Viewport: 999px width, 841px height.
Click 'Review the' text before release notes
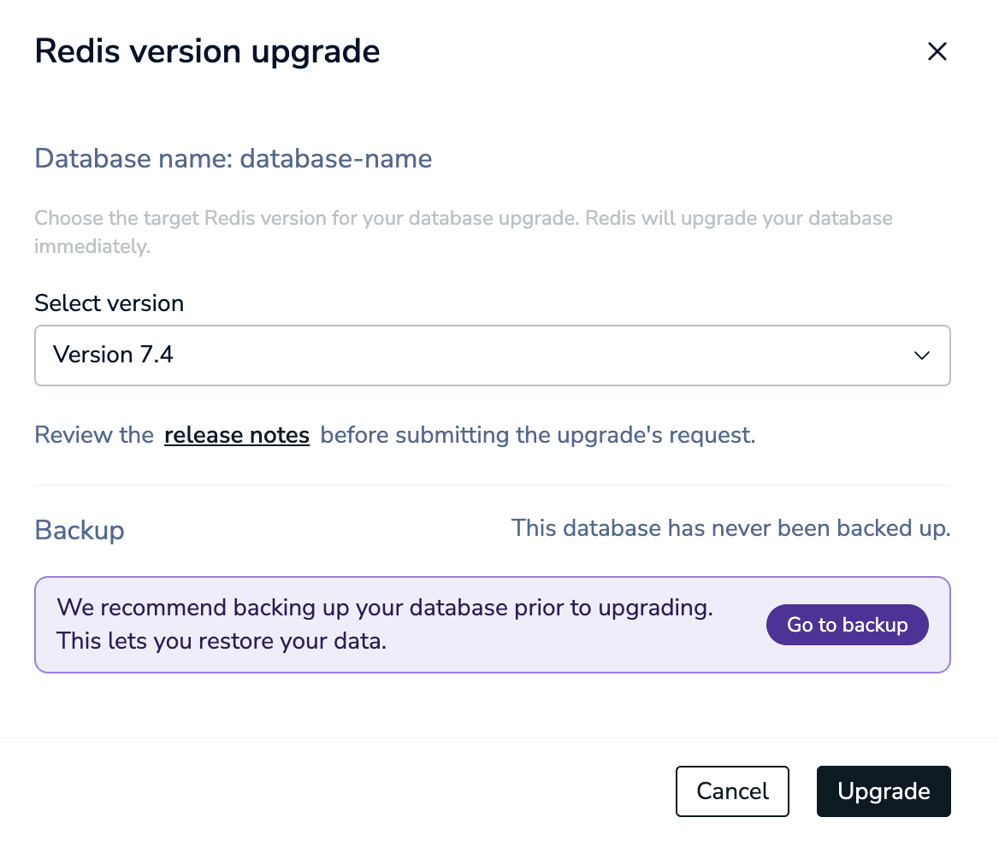94,435
